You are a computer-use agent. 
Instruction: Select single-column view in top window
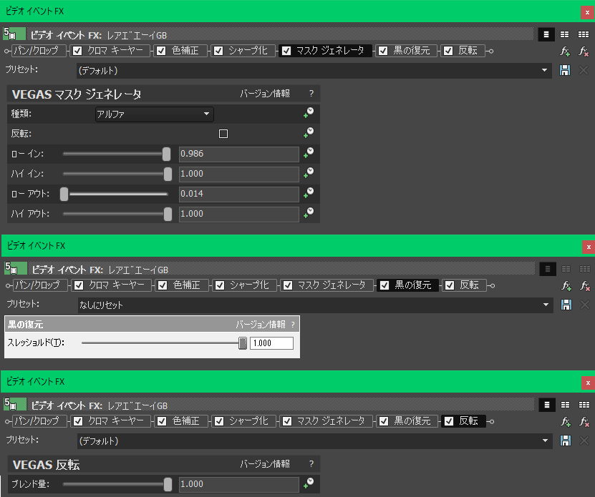(x=546, y=34)
